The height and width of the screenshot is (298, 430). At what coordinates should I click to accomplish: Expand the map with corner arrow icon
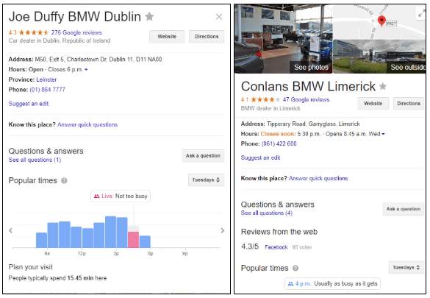click(421, 13)
